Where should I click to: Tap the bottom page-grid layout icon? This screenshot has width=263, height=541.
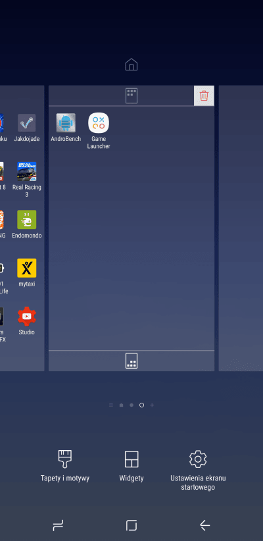[x=131, y=361]
